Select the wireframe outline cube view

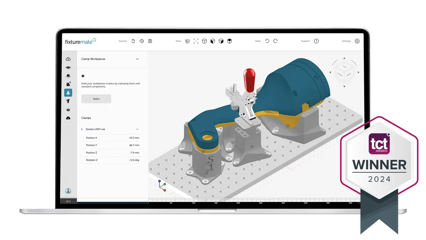point(204,41)
